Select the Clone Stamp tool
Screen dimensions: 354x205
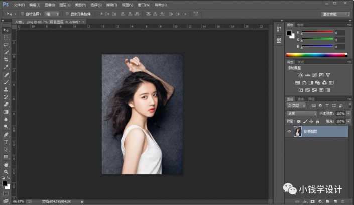6,89
